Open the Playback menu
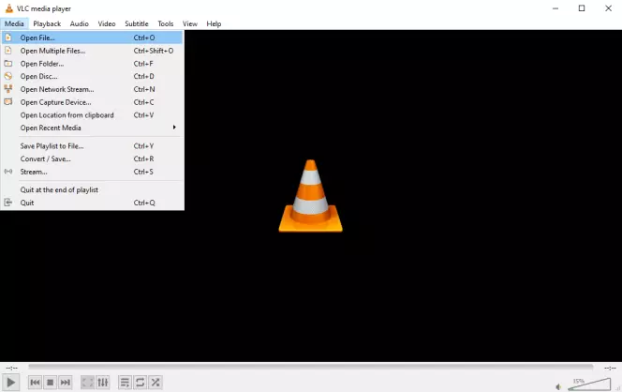The image size is (622, 392). [47, 23]
